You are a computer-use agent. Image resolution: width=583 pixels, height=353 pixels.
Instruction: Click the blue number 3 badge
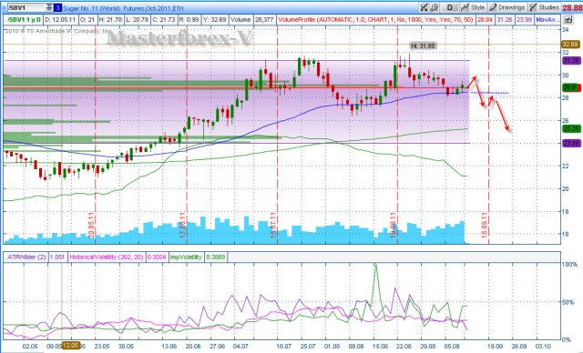pos(57,7)
